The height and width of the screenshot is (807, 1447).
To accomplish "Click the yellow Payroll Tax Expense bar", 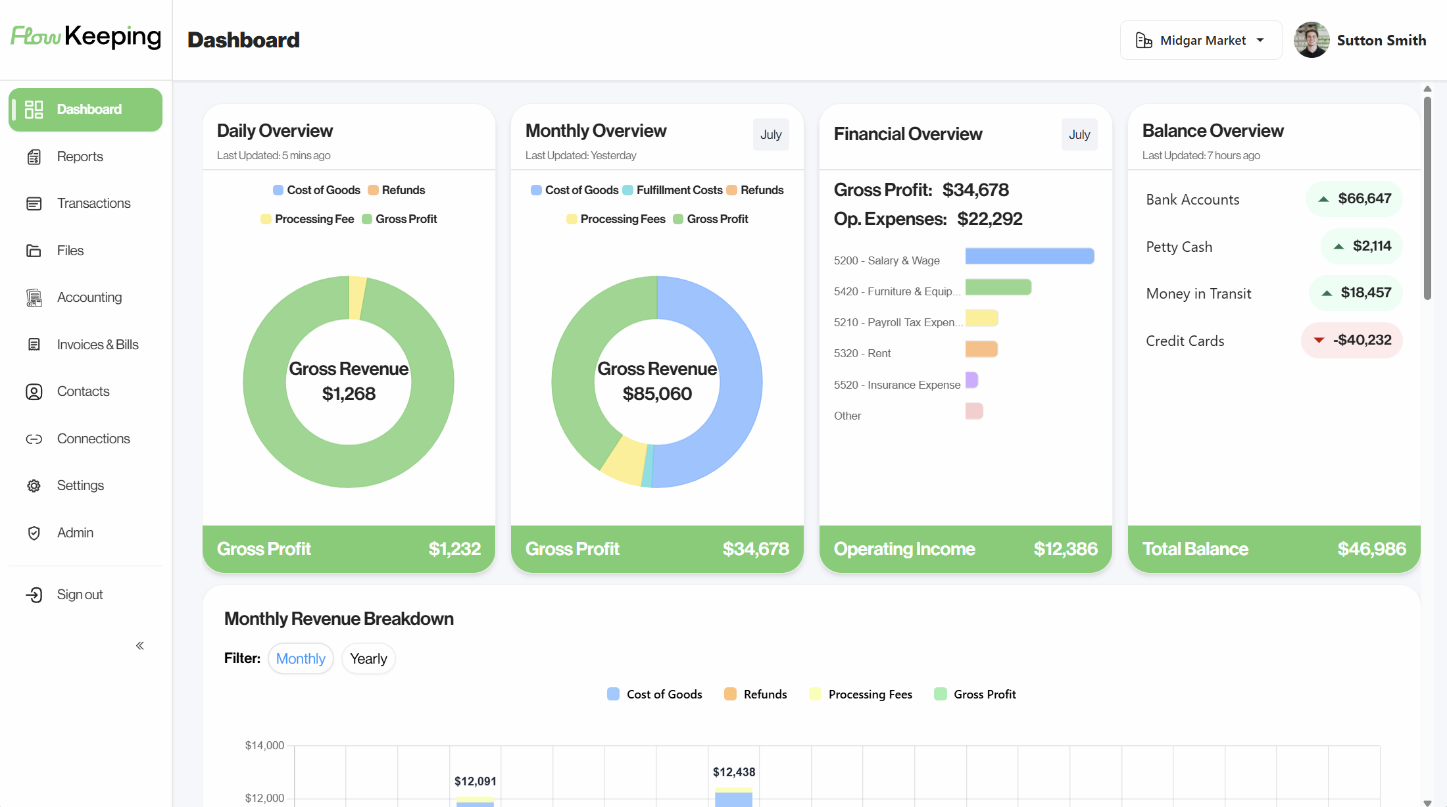I will (x=982, y=318).
